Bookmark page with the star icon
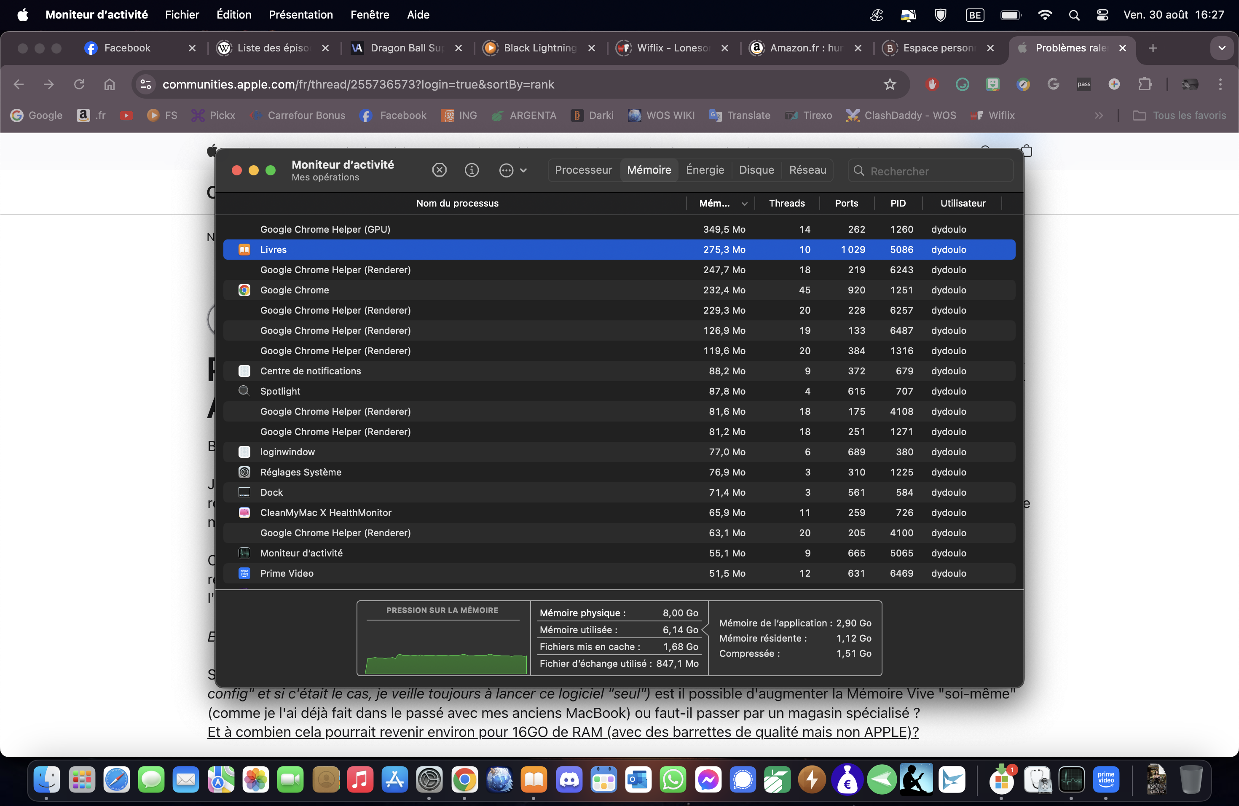Viewport: 1239px width, 806px height. click(x=890, y=84)
